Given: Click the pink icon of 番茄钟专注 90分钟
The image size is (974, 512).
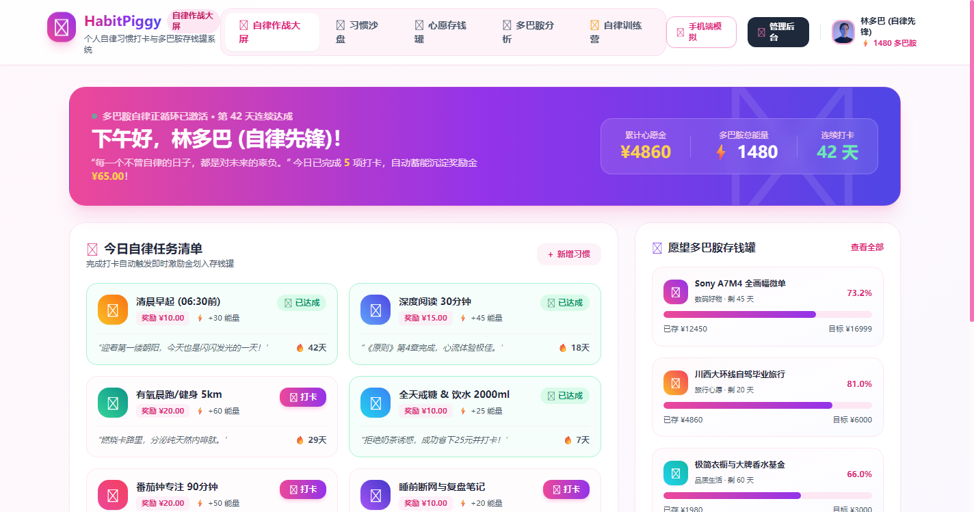Looking at the screenshot, I should 113,495.
